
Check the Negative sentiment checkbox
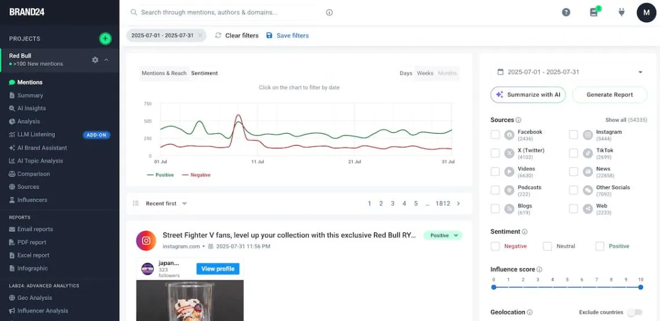496,246
